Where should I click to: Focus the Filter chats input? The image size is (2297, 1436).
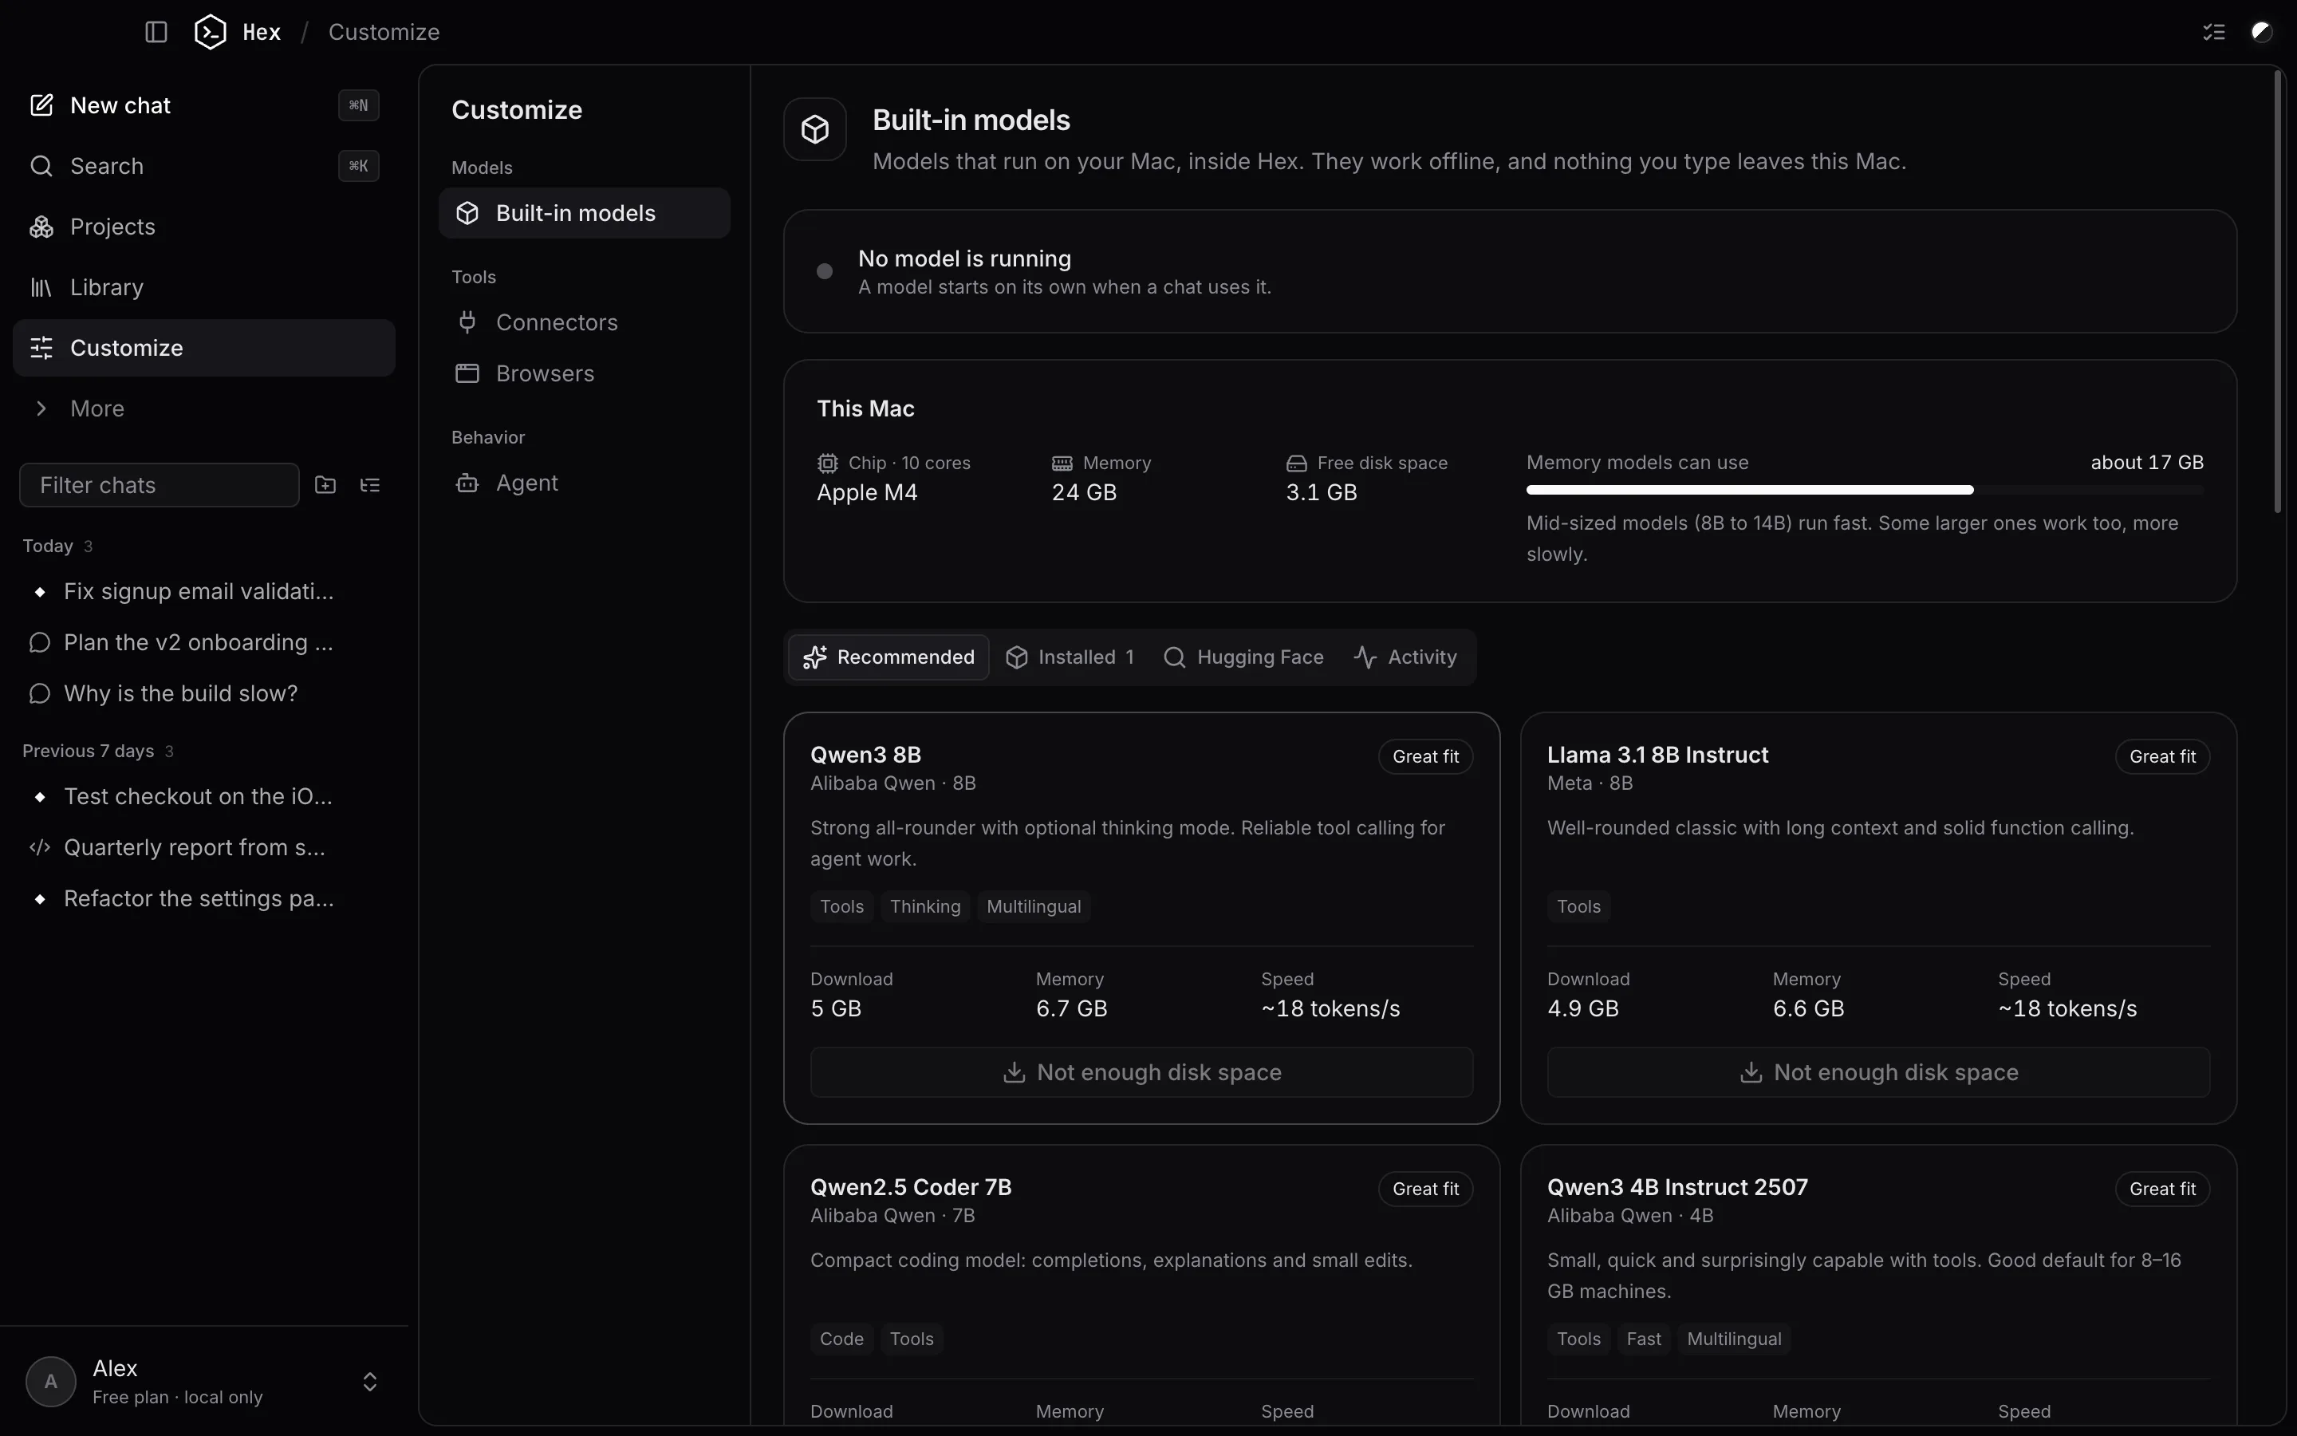(x=160, y=485)
